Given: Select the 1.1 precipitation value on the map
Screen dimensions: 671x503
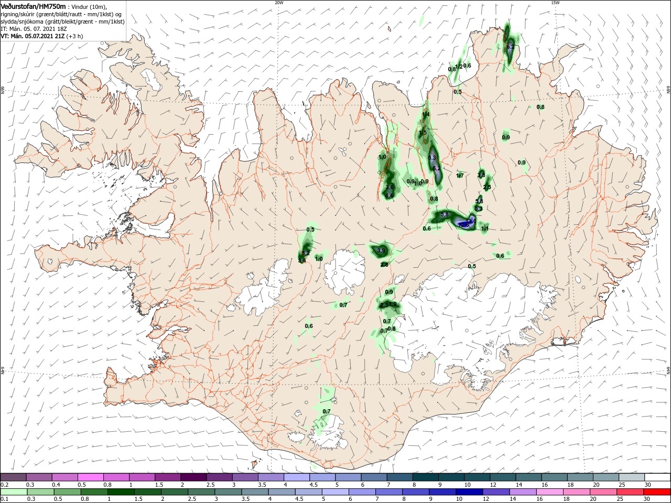Looking at the screenshot, I should pyautogui.click(x=485, y=228).
